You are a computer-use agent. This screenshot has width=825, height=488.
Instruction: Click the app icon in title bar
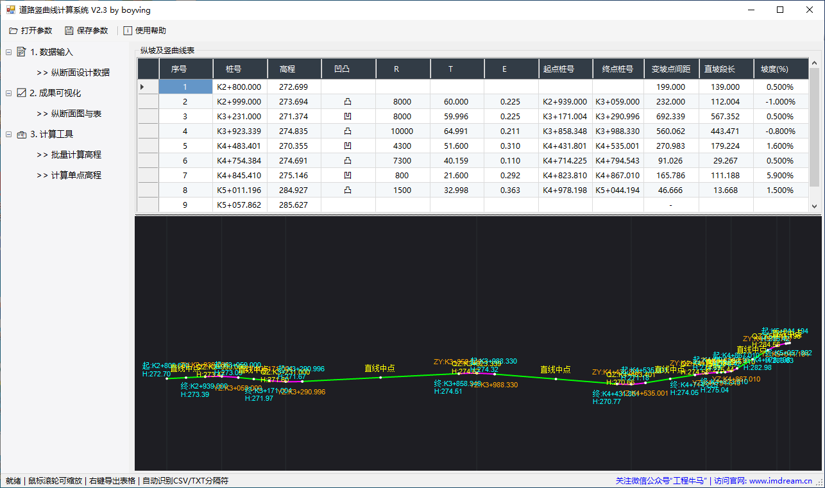tap(10, 10)
